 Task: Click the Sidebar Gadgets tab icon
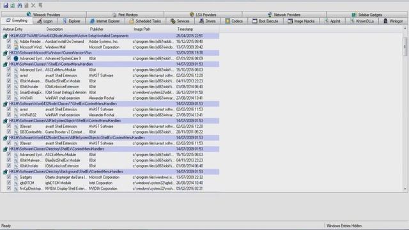click(353, 15)
